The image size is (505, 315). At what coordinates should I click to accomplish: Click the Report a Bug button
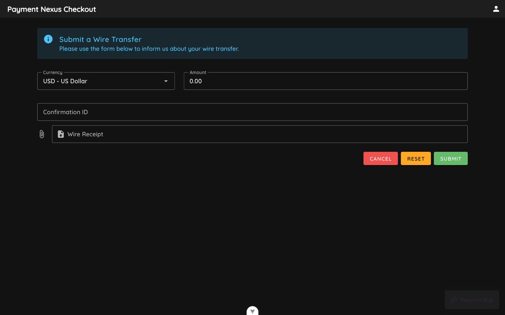click(472, 300)
